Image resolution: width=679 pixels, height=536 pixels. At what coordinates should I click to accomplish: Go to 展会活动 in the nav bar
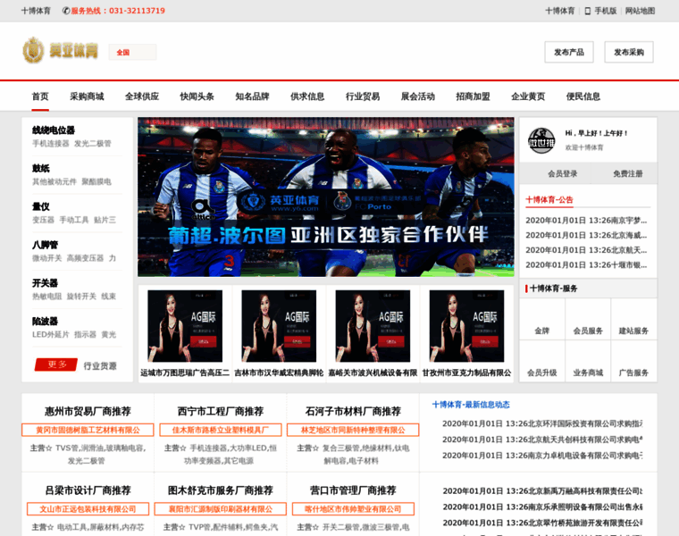coord(418,96)
